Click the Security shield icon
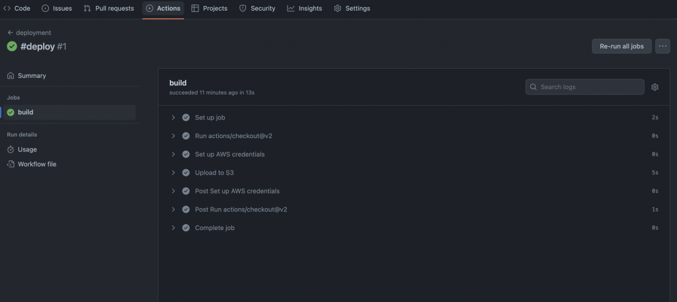The height and width of the screenshot is (302, 677). coord(243,8)
